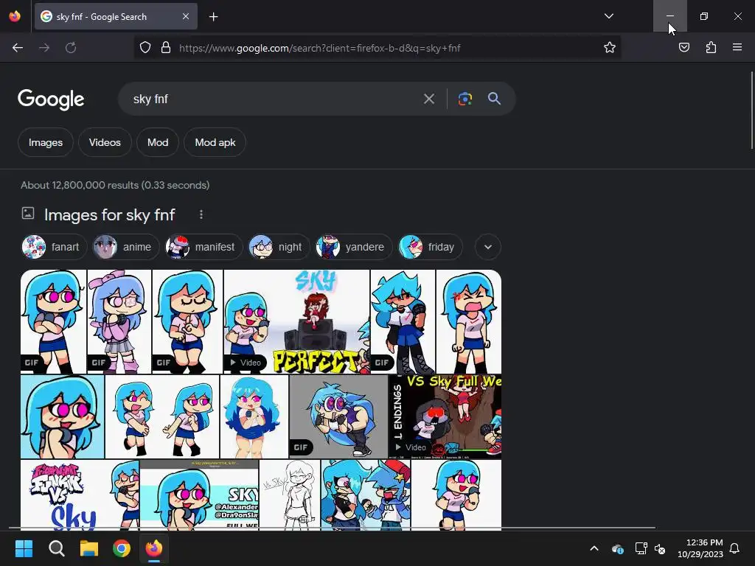Image resolution: width=755 pixels, height=566 pixels.
Task: Open the Windows Start menu
Action: pos(24,548)
